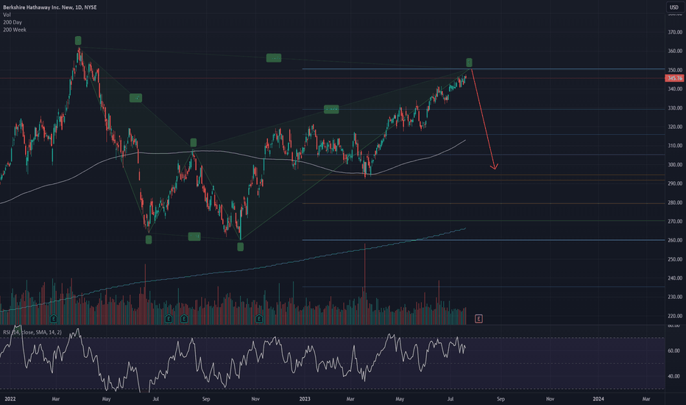
Task: Select the pattern point label below the October 2022 low
Action: click(240, 247)
